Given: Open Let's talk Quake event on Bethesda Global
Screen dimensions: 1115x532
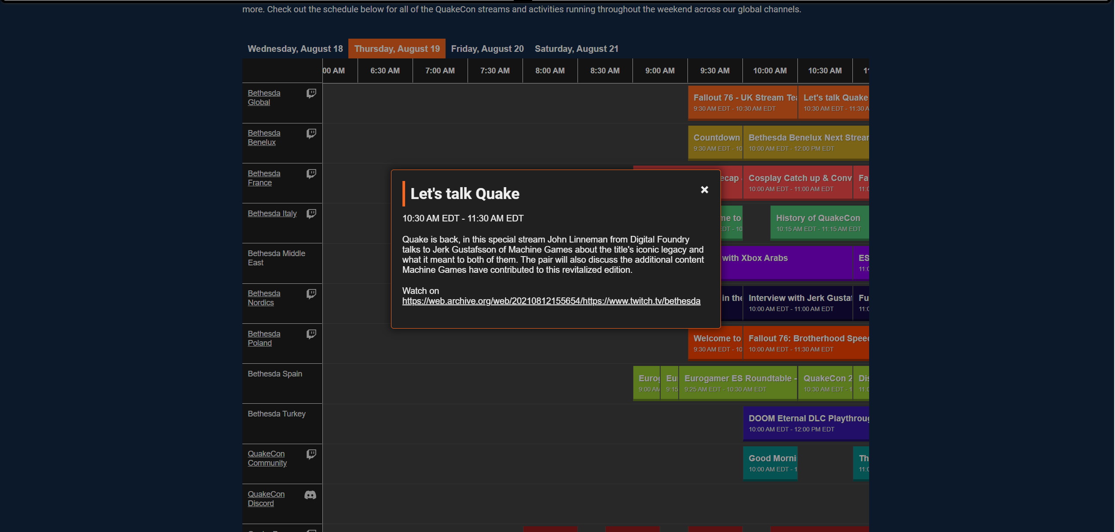Looking at the screenshot, I should click(834, 102).
